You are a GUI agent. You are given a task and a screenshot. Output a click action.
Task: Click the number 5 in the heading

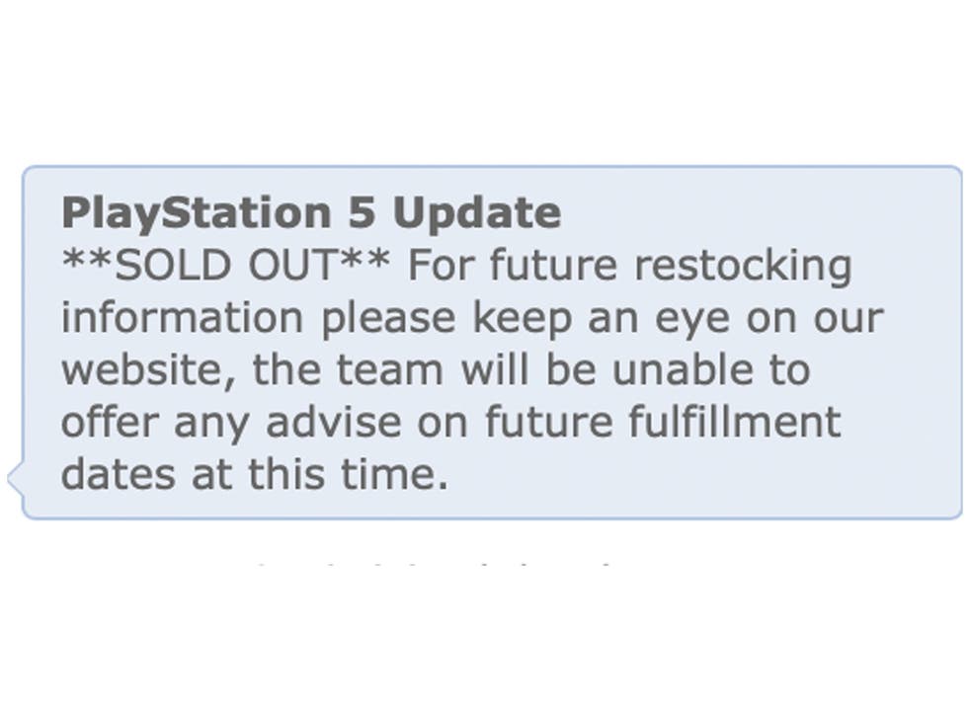click(362, 212)
